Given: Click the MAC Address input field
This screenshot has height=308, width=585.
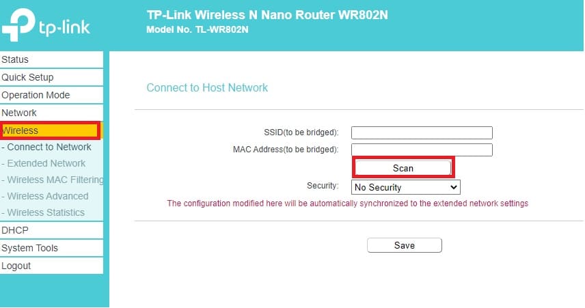Looking at the screenshot, I should [422, 150].
